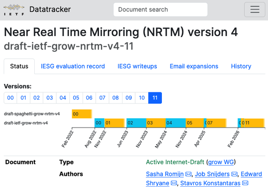Screen dimensions: 268x189
Task: Open the History tab
Action: coord(241,66)
